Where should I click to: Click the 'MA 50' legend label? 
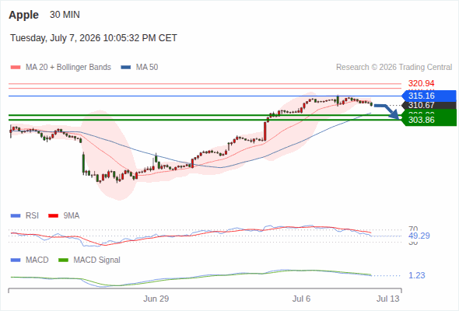point(147,68)
